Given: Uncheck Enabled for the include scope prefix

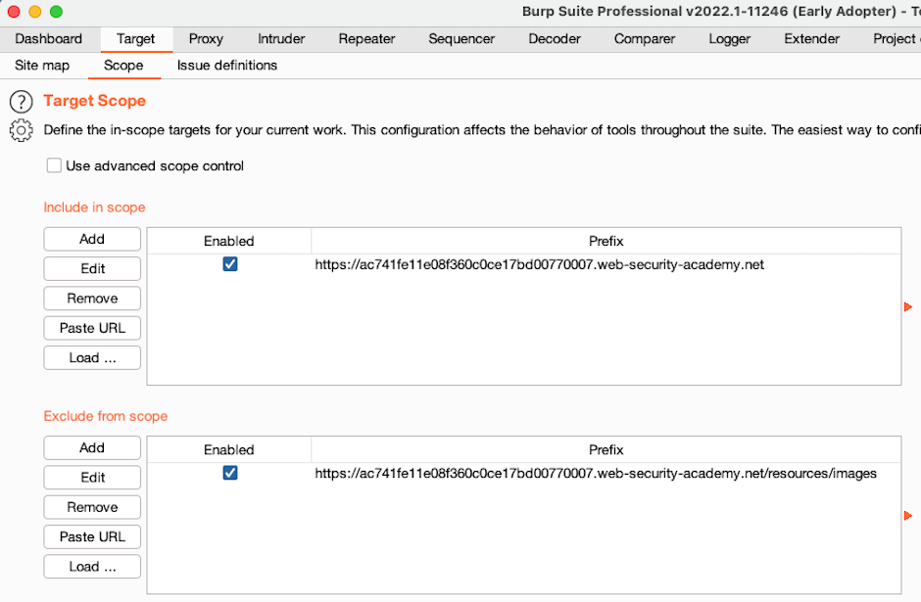Looking at the screenshot, I should (230, 264).
